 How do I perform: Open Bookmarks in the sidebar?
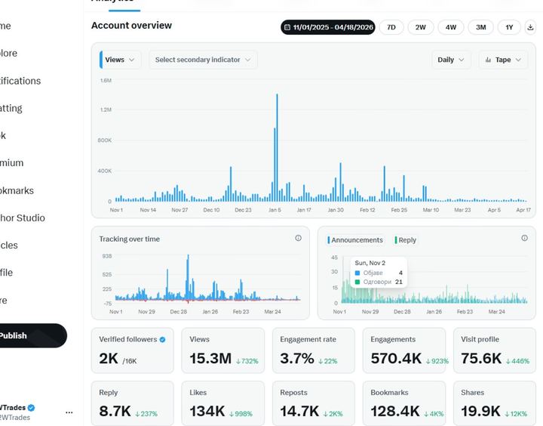point(17,190)
